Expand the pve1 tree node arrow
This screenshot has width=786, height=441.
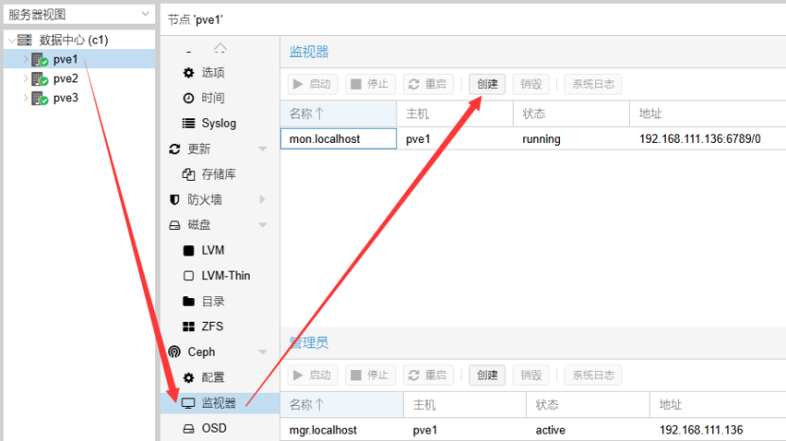26,60
